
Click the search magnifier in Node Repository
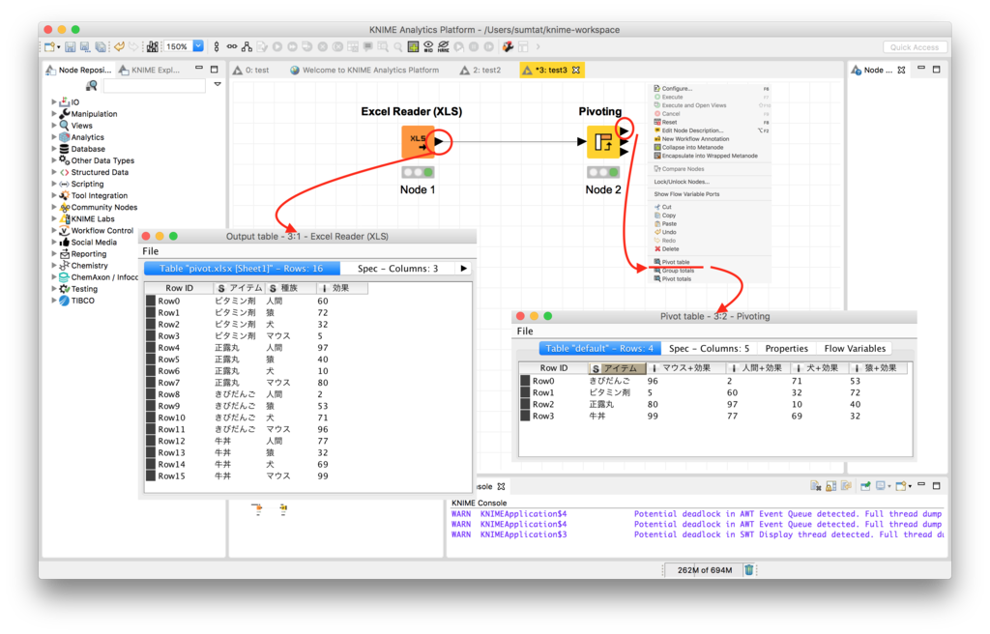tap(90, 86)
